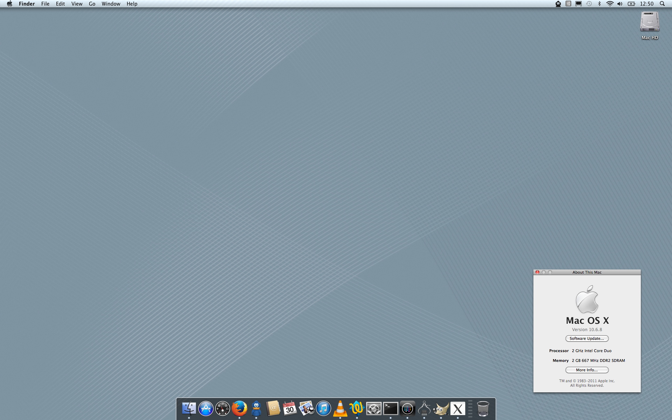The image size is (672, 420).
Task: Open the Adium duck icon
Action: (x=256, y=408)
